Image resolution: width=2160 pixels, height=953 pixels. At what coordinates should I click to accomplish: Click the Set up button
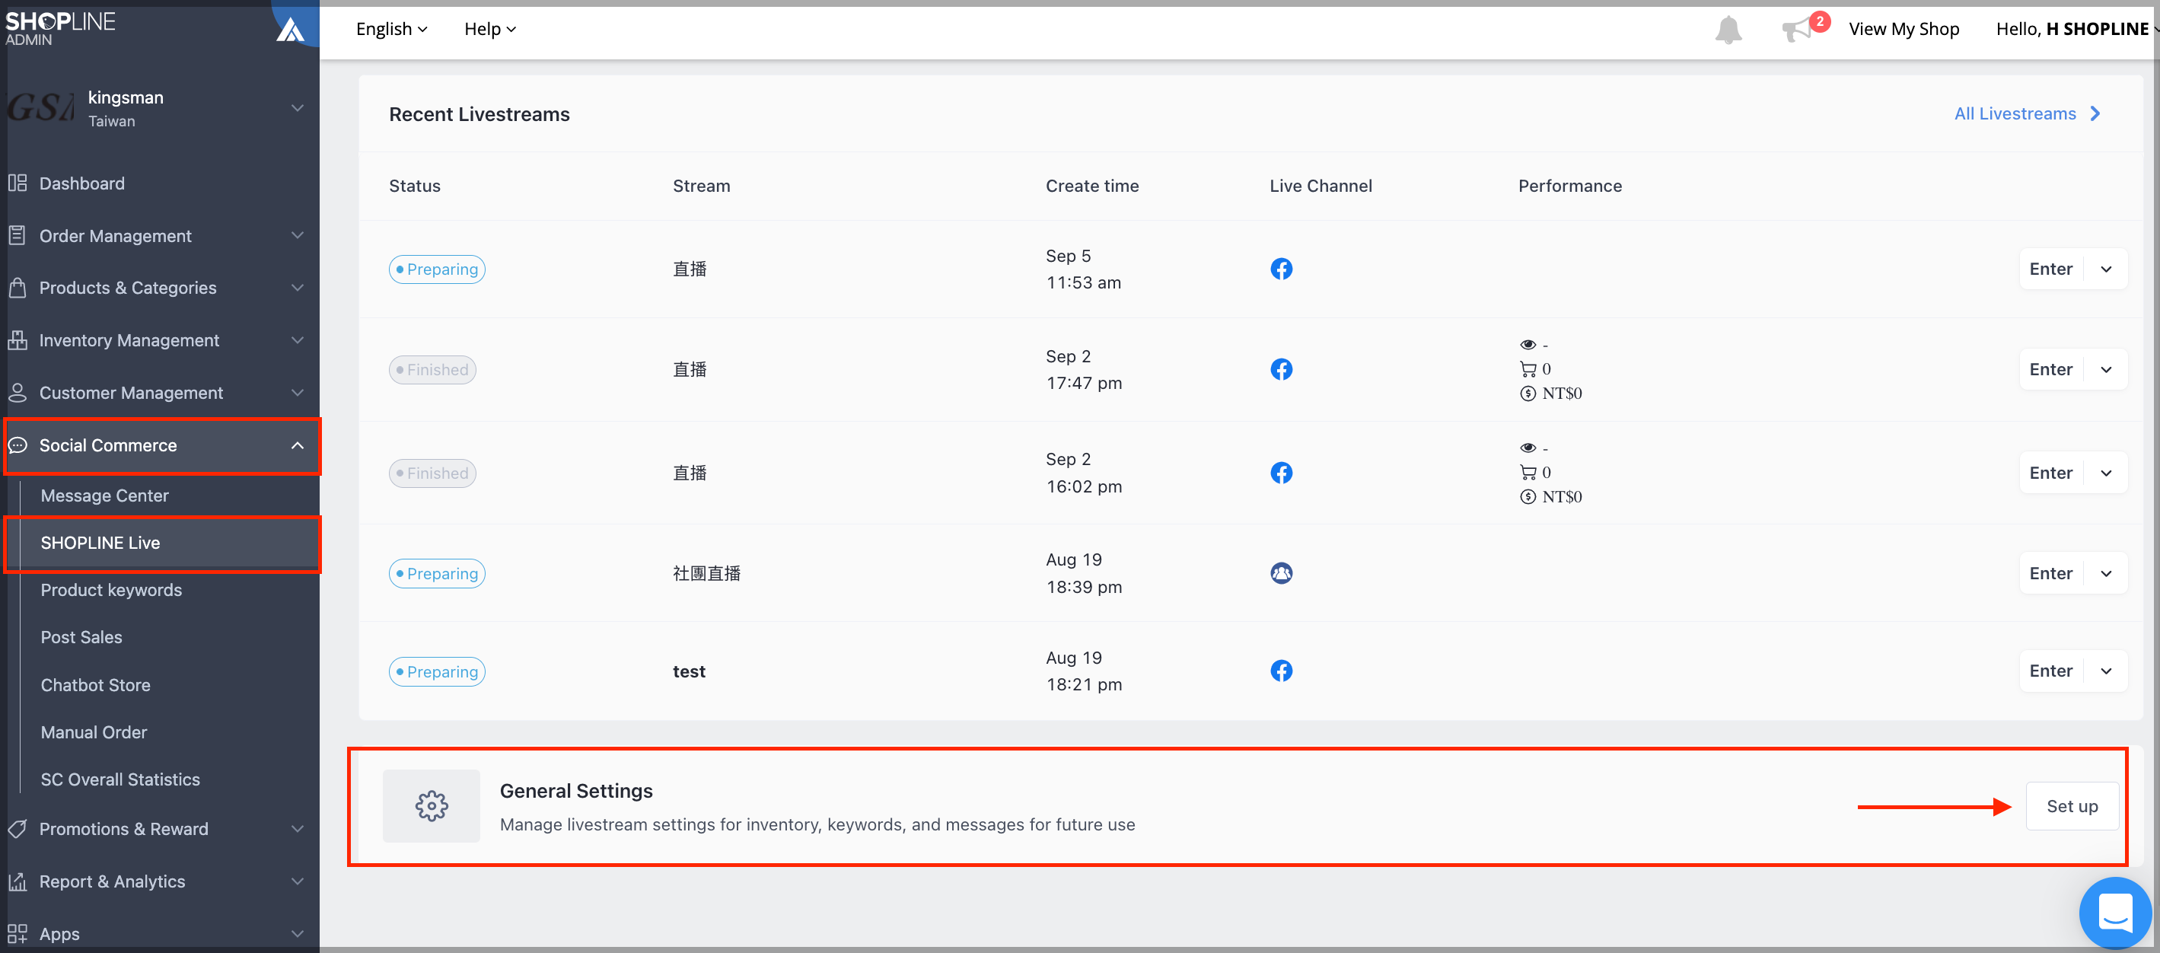click(2072, 806)
